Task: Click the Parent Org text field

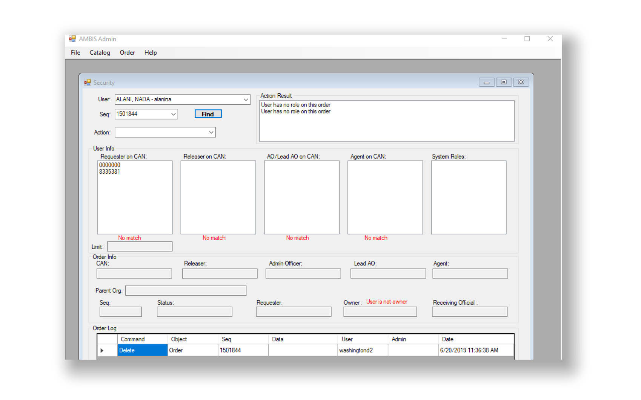Action: [186, 291]
